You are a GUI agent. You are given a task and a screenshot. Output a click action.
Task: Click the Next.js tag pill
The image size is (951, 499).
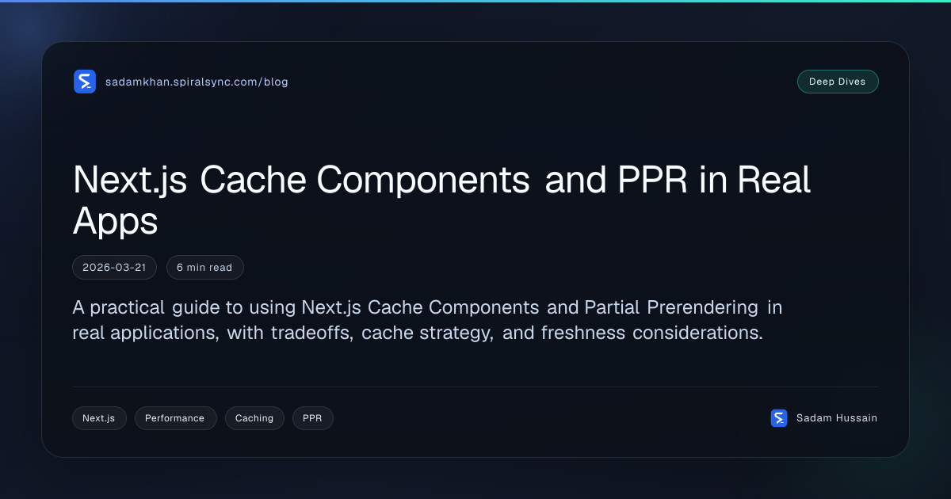[99, 418]
